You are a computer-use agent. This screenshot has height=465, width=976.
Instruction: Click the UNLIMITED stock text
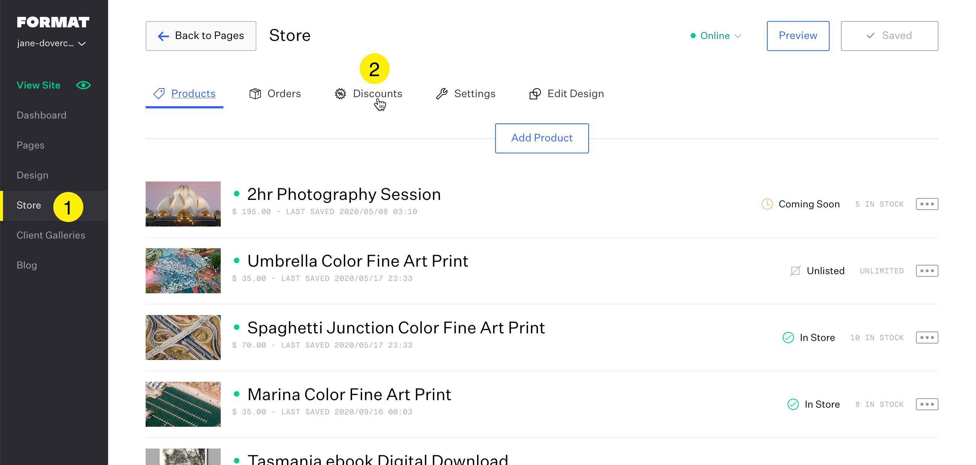point(882,271)
